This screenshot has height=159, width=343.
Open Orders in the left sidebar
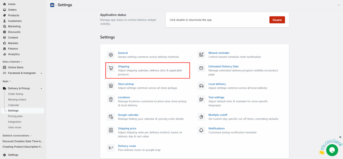[x=12, y=10]
